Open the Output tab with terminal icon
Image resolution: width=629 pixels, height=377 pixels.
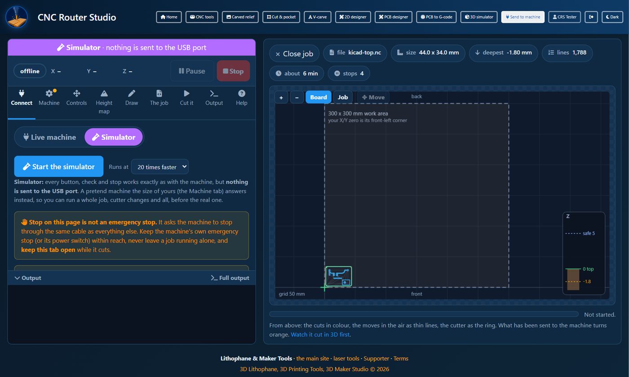214,98
